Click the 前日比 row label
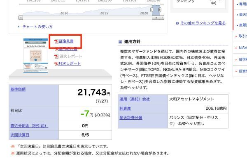Screen dimensions: 247x159 coord(16,111)
